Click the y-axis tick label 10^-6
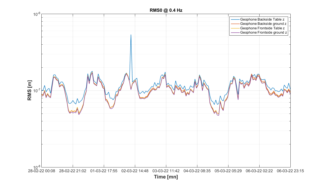This screenshot has width=321, height=188. click(37, 14)
